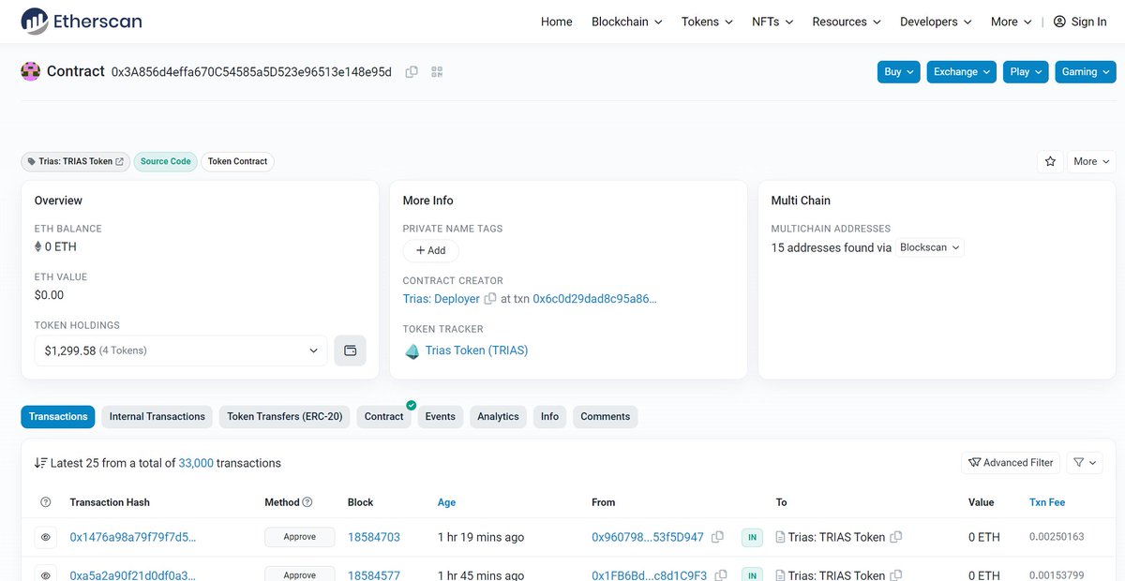Copy the Trias: Deployer address

[489, 299]
